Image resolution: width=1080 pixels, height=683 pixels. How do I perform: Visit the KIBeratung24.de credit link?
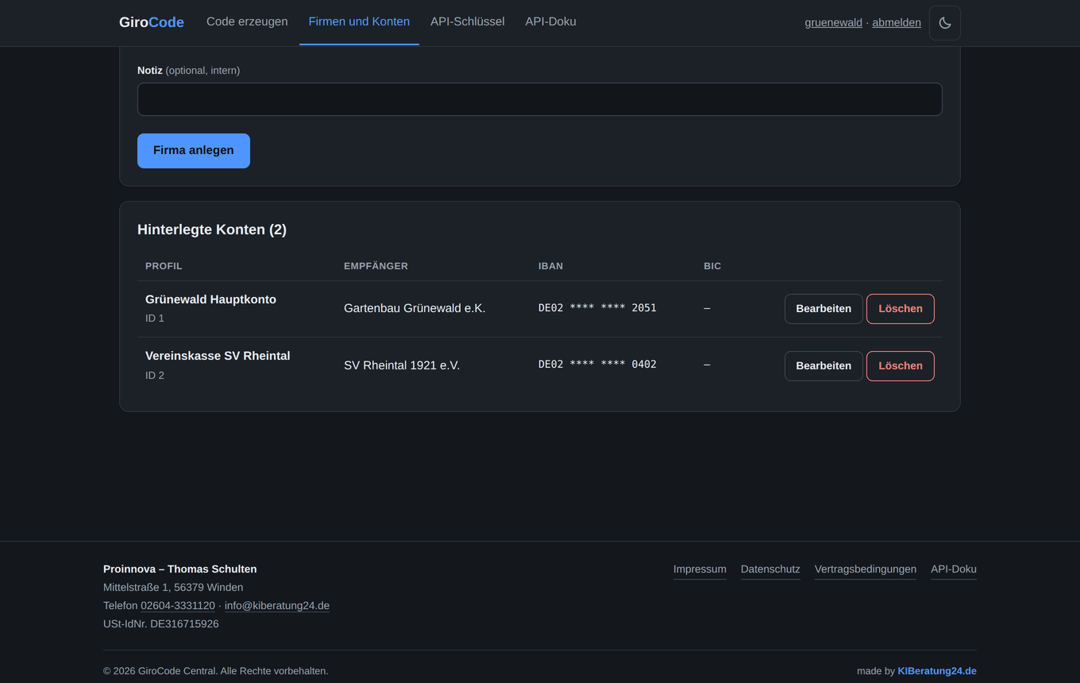937,671
